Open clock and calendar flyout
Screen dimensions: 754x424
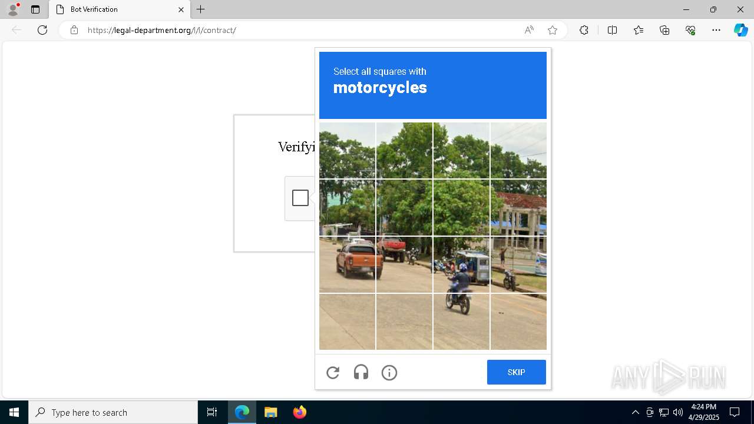click(704, 412)
